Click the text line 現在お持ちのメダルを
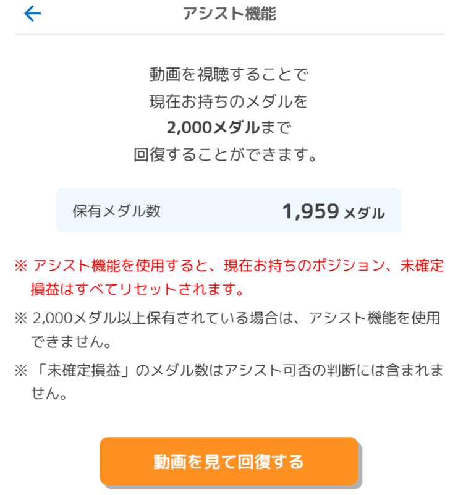This screenshot has width=458, height=495. 229,101
